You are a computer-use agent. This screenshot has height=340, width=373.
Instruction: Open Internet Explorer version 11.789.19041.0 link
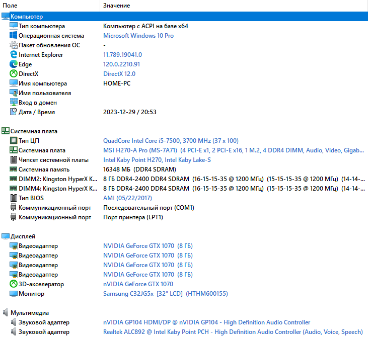122,55
